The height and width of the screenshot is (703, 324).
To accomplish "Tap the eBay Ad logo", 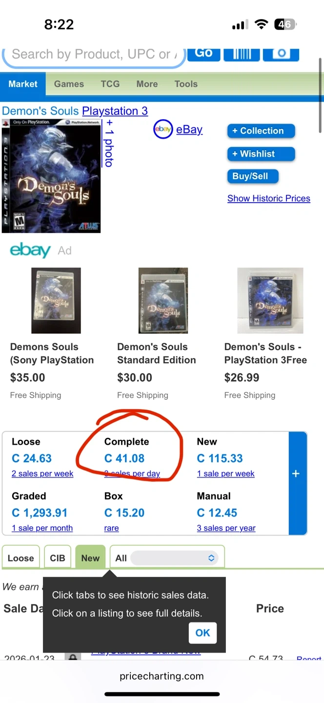I will click(x=30, y=250).
